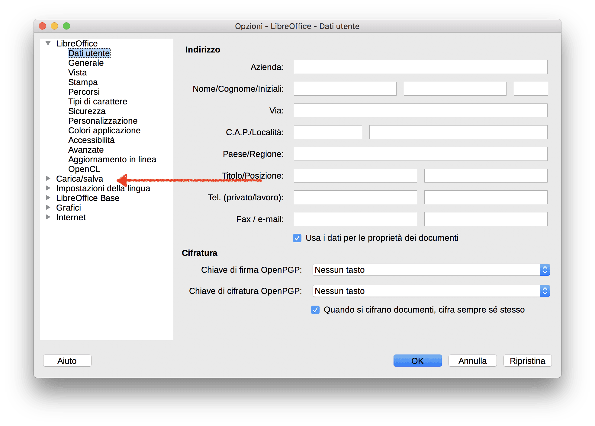Image resolution: width=595 pixels, height=426 pixels.
Task: Toggle Usa i dati per le proprietà checkbox
Action: click(x=297, y=238)
